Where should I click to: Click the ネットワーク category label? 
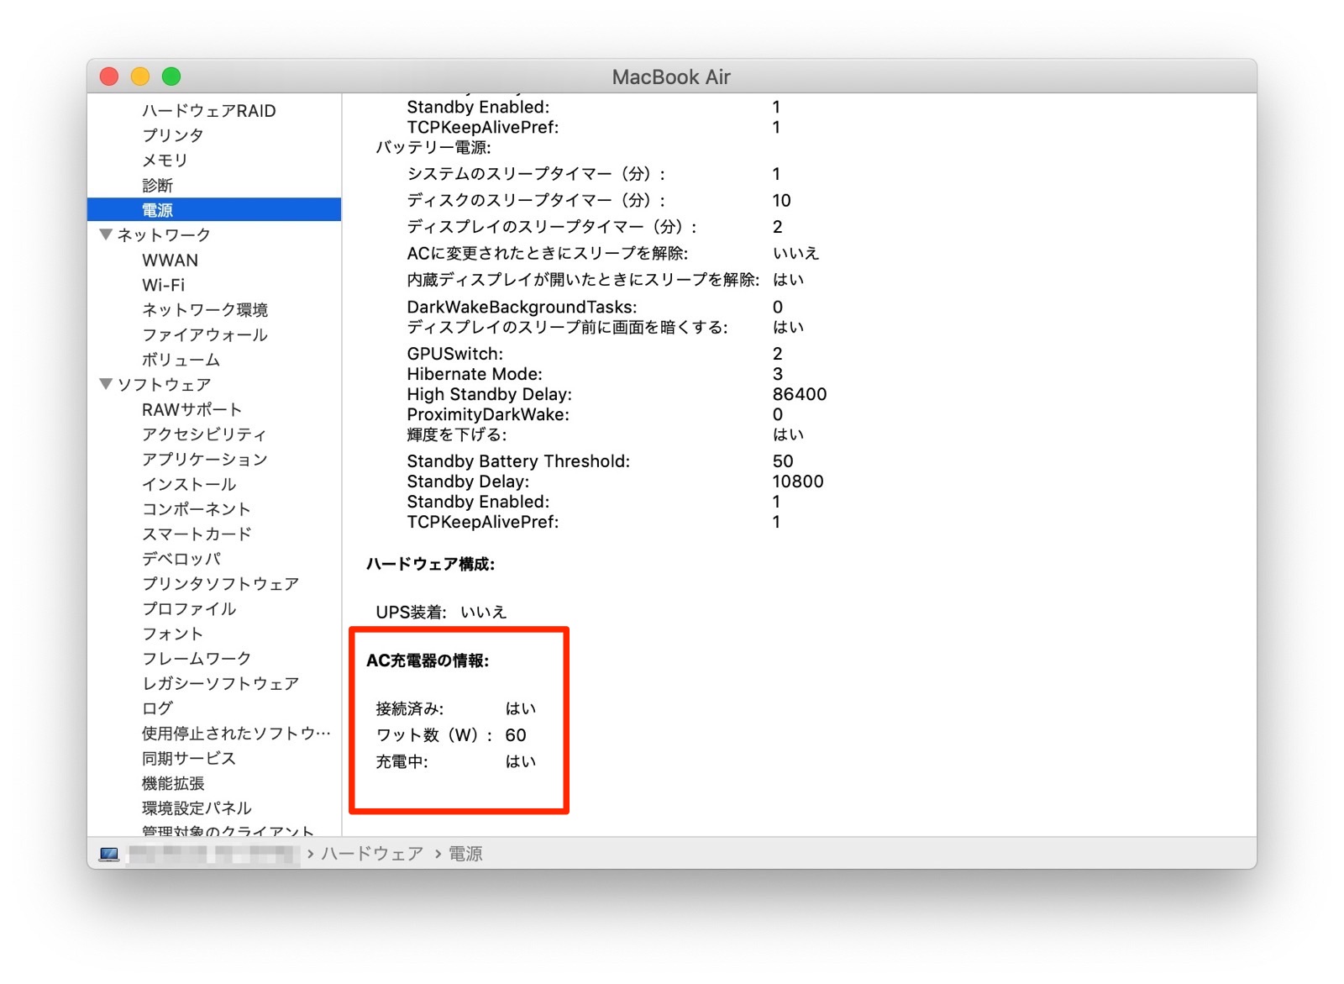[164, 234]
